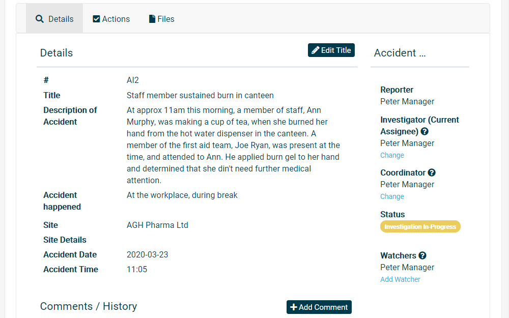Click the Status label
The width and height of the screenshot is (509, 318).
[392, 215]
